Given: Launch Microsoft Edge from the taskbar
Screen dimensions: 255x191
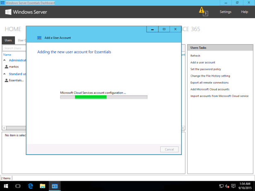Looking at the screenshot, I should [30, 186].
